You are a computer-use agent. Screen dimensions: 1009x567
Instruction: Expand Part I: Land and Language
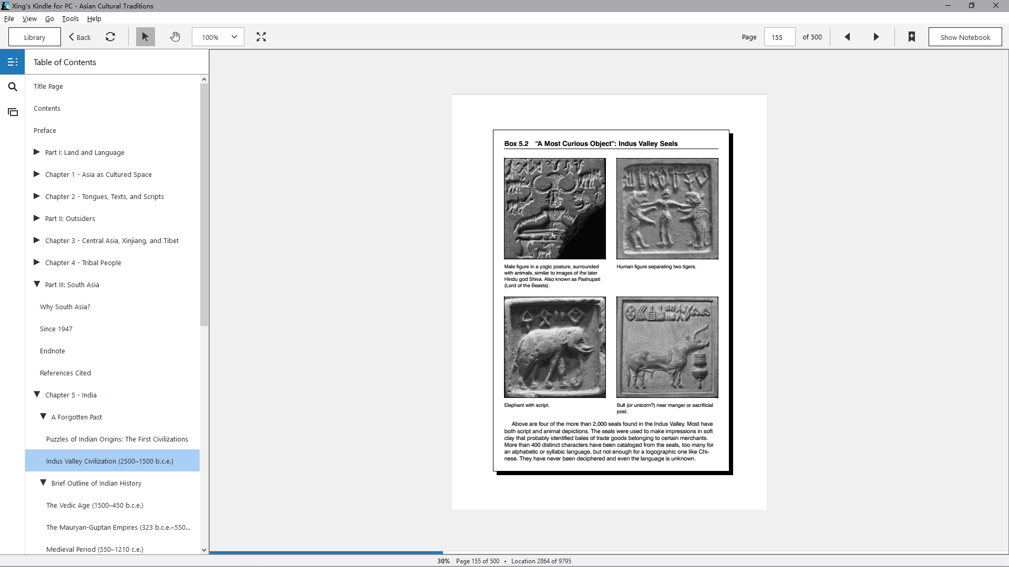[x=37, y=152]
